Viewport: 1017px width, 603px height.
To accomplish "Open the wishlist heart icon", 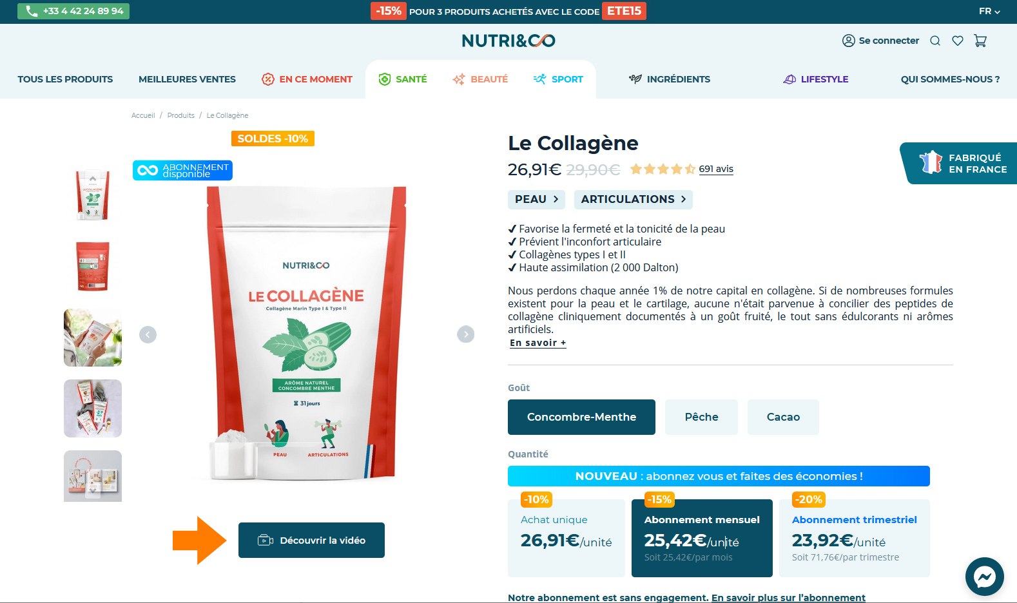I will 958,41.
